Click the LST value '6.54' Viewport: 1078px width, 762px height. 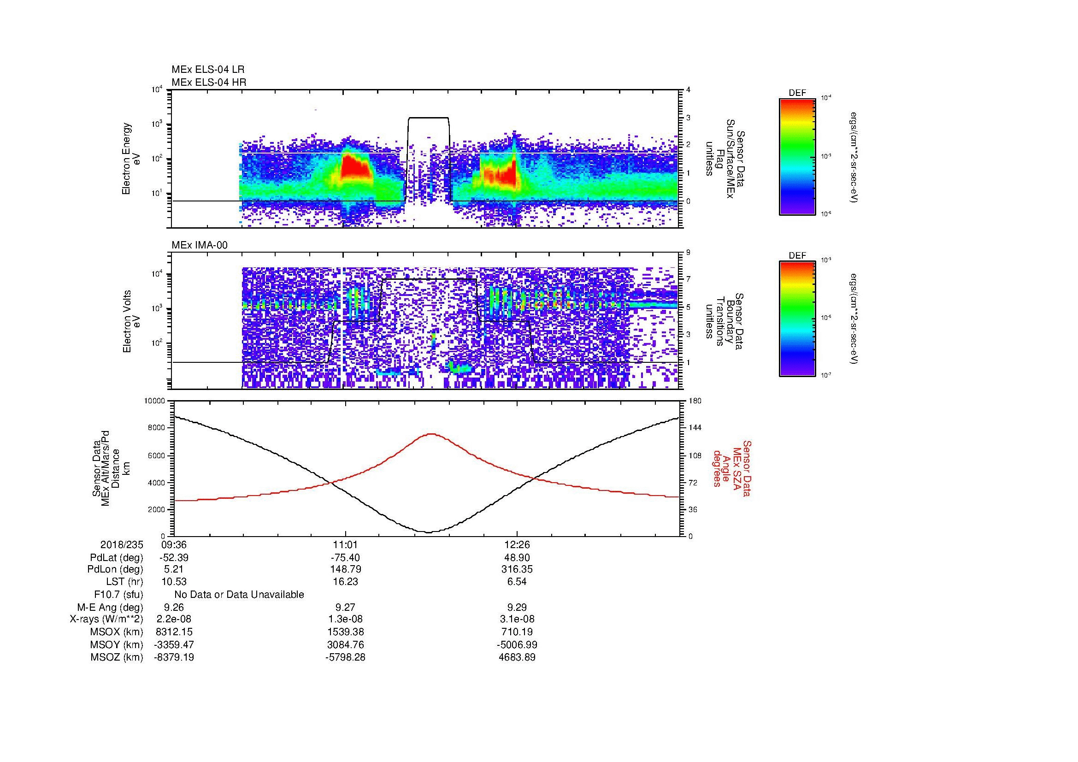click(517, 582)
